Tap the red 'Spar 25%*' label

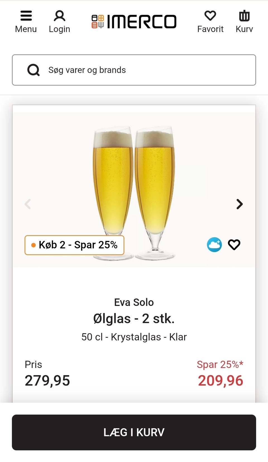[220, 364]
